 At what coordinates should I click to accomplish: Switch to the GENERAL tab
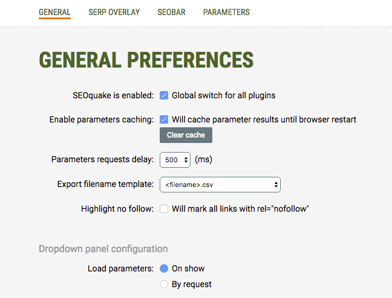(x=54, y=12)
